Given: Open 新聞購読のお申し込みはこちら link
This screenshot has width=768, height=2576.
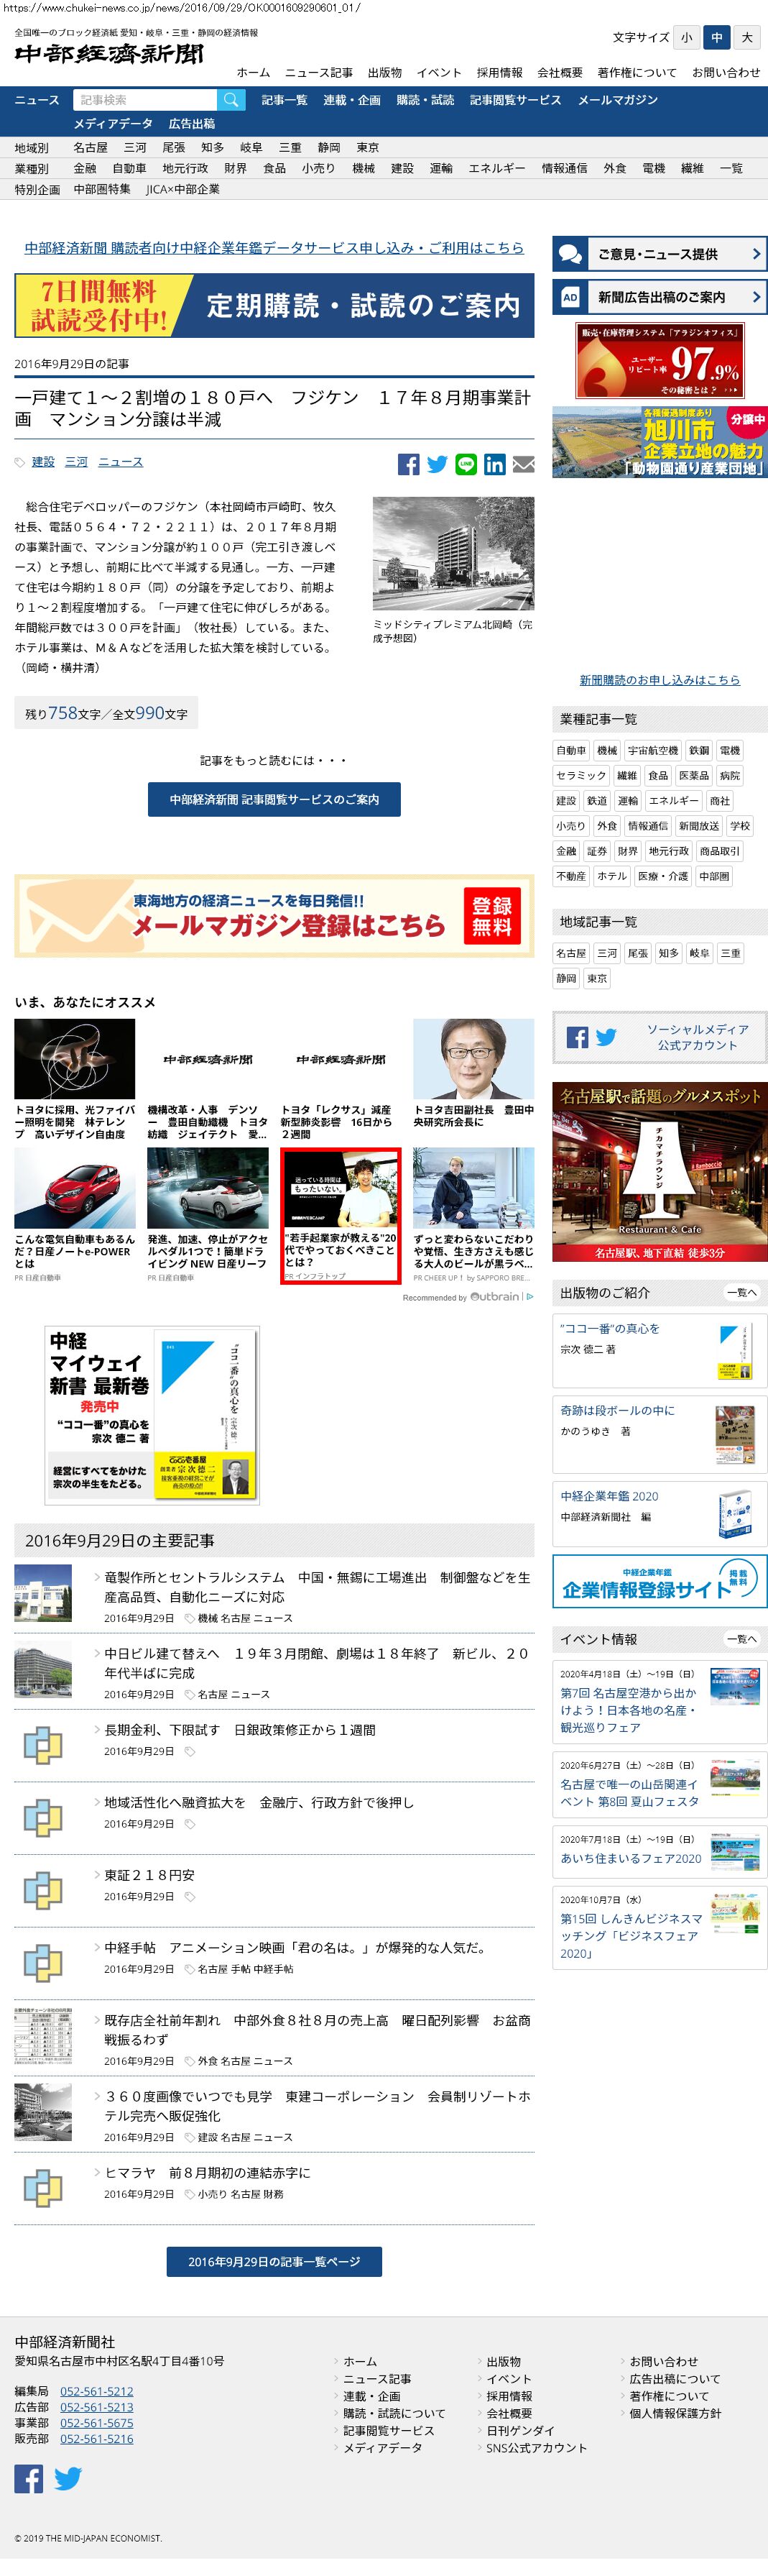Looking at the screenshot, I should point(660,680).
